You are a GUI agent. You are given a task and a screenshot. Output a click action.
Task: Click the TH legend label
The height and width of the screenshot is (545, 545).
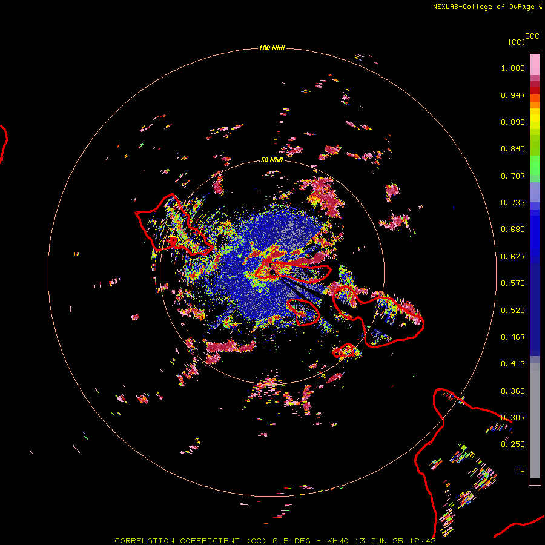click(520, 472)
